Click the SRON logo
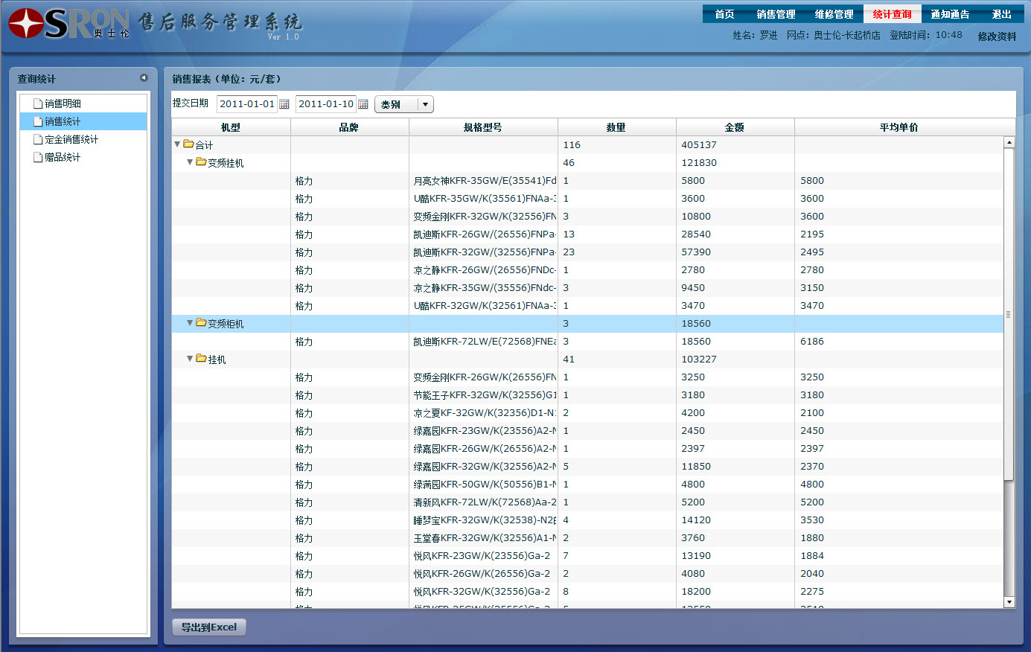Image resolution: width=1031 pixels, height=652 pixels. pos(68,23)
